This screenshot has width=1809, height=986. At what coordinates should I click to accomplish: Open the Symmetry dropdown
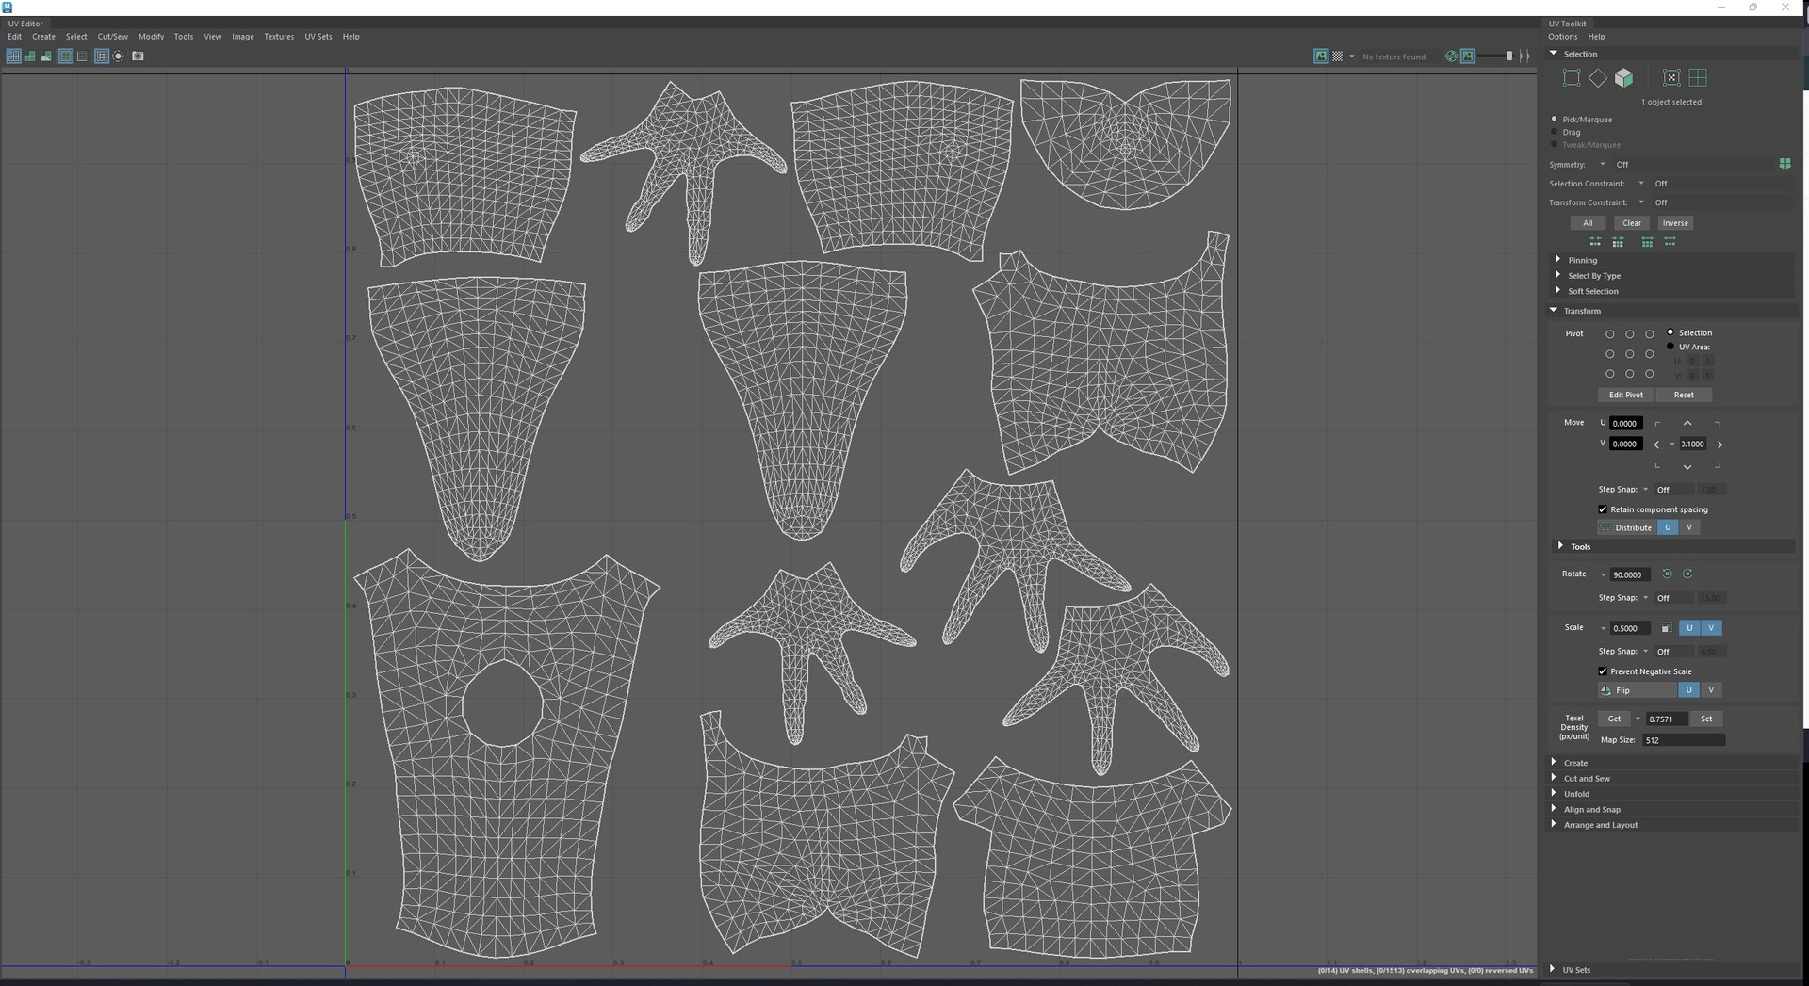coord(1602,164)
